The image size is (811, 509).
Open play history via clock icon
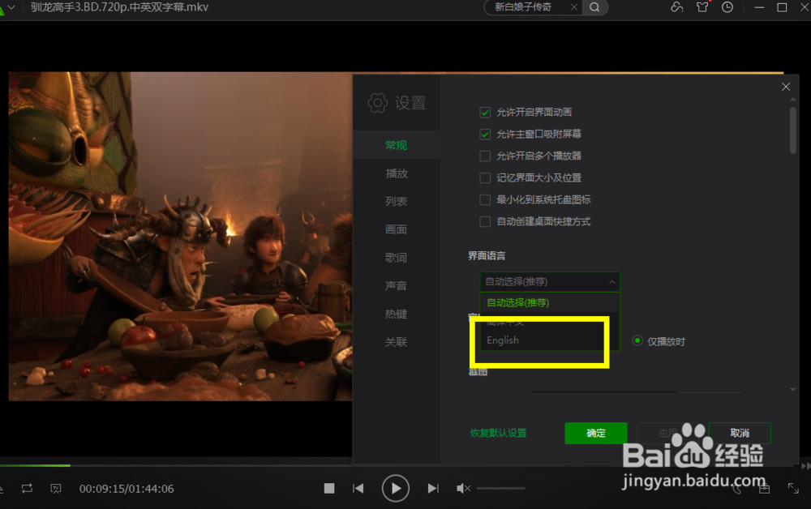coord(727,7)
